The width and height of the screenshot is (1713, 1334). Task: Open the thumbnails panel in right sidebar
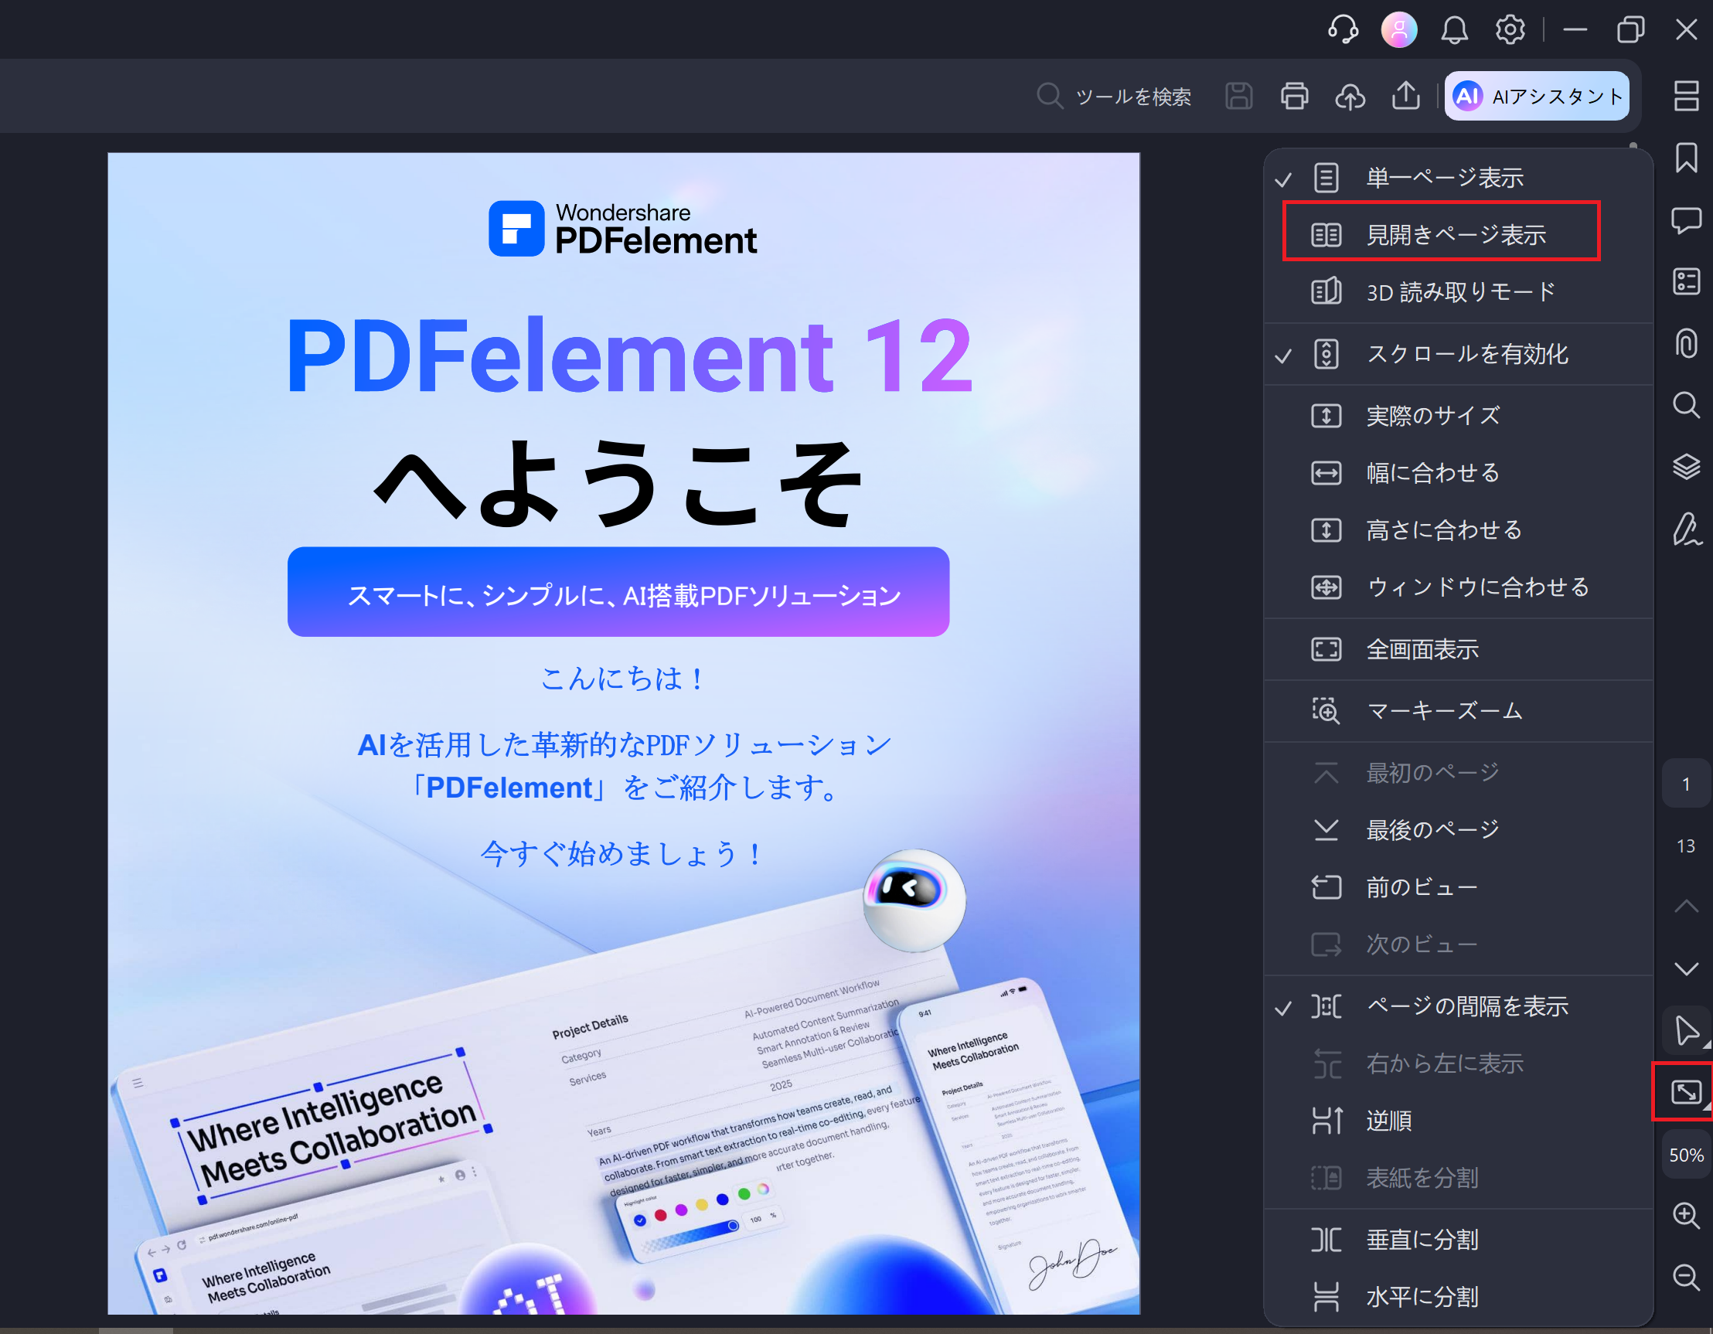1687,96
